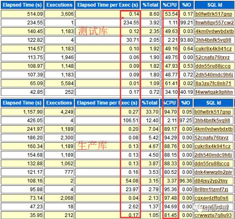Select %IO cell 40.19
Image resolution: width=235 pixels, height=219 pixels.
coord(187,92)
